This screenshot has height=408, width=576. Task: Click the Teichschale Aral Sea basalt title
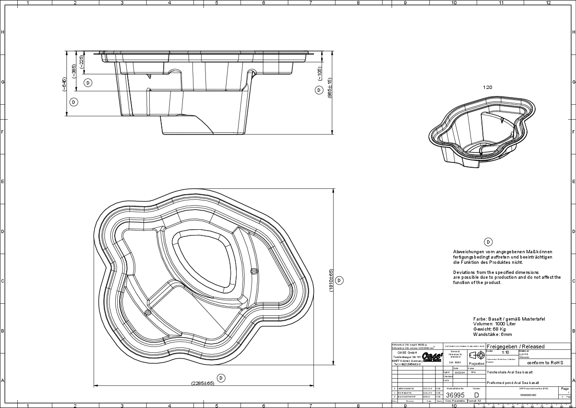point(509,372)
